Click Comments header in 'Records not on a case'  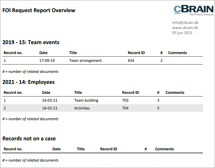[x=164, y=149]
